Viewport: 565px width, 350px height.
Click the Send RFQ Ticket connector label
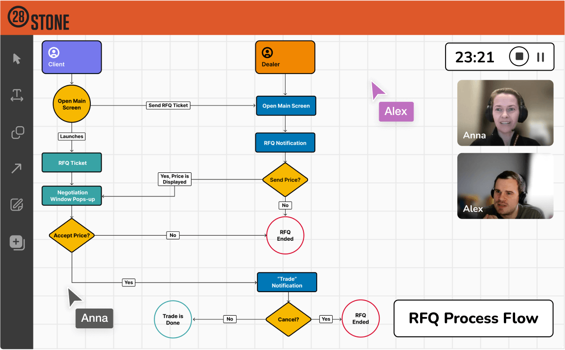[x=168, y=106]
